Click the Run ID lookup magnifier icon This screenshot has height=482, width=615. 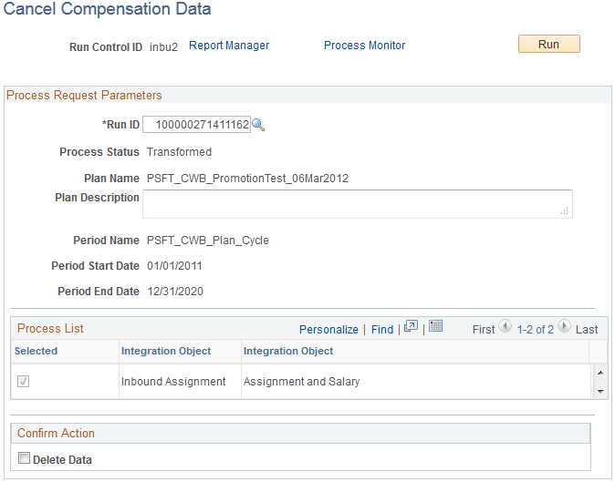pos(258,125)
